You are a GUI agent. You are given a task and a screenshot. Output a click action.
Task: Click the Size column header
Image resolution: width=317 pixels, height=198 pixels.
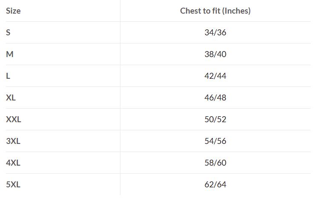(x=13, y=11)
